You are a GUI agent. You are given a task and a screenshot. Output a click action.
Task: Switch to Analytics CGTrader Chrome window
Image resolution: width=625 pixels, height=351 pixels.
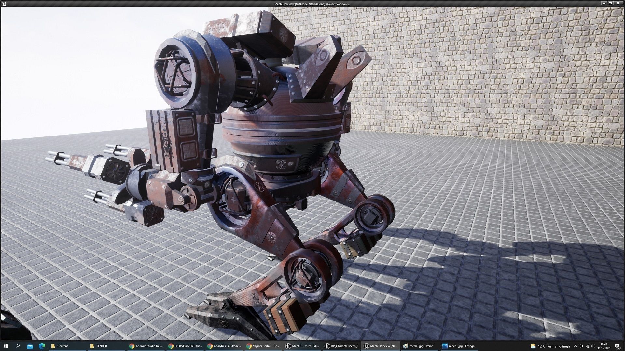click(224, 346)
